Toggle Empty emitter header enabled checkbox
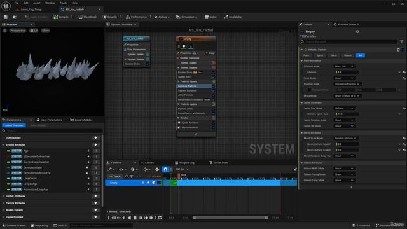The height and width of the screenshot is (229, 407). point(181,39)
